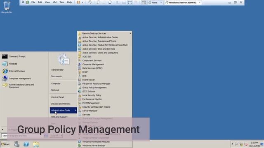Viewport: 264px width, 148px height.
Task: Open the power options dropdown arrow beside Pause
Action: 82,2
